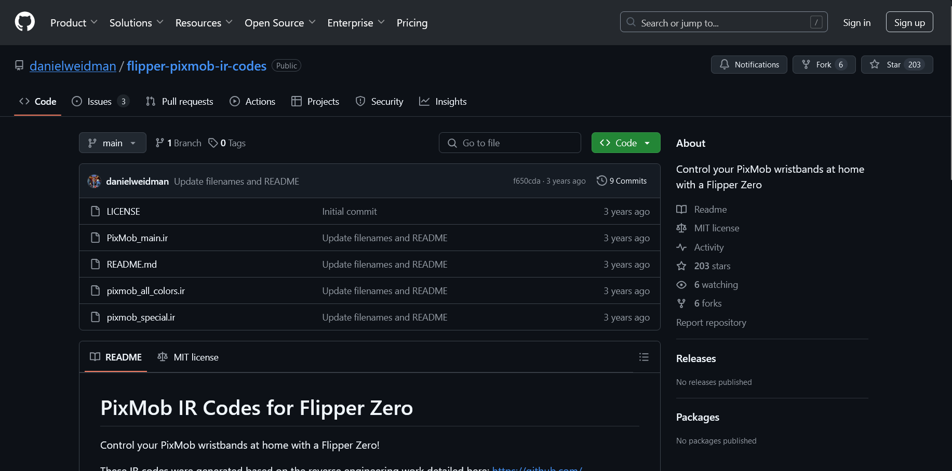952x471 pixels.
Task: Switch to the Issues tab
Action: click(x=100, y=102)
